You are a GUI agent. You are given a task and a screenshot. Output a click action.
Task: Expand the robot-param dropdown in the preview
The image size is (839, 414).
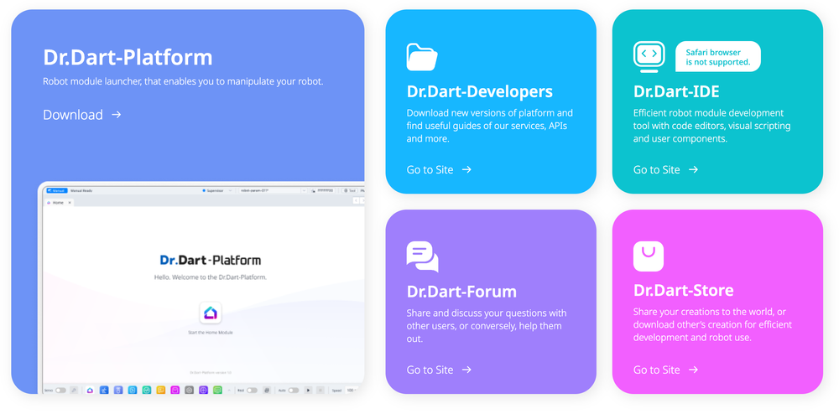point(273,191)
